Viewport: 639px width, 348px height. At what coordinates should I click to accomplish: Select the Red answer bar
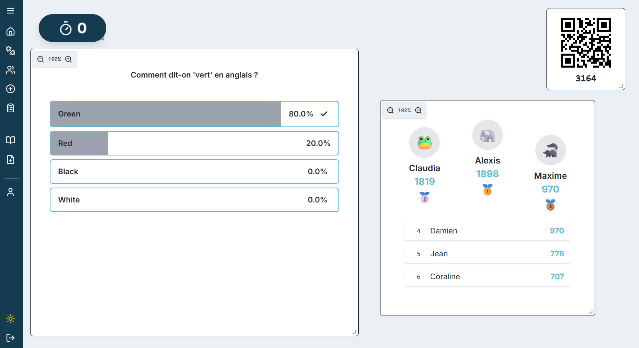tap(194, 143)
